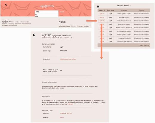Image resolution: width=155 pixels, height=123 pixels.
Task: Open the Uniprot external link Q2EMT4_METVO
Action: click(x=66, y=113)
